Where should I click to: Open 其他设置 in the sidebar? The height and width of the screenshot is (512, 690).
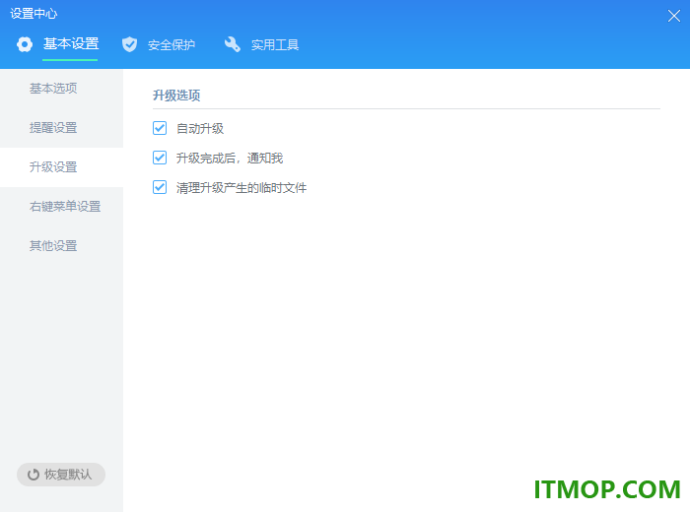[61, 246]
